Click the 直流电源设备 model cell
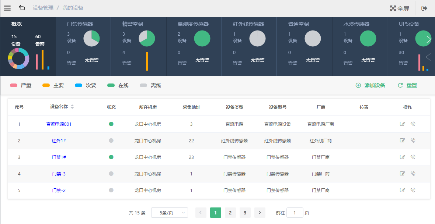 click(278, 124)
